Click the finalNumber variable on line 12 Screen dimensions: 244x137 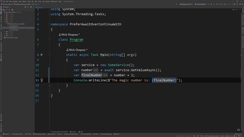click(91, 75)
